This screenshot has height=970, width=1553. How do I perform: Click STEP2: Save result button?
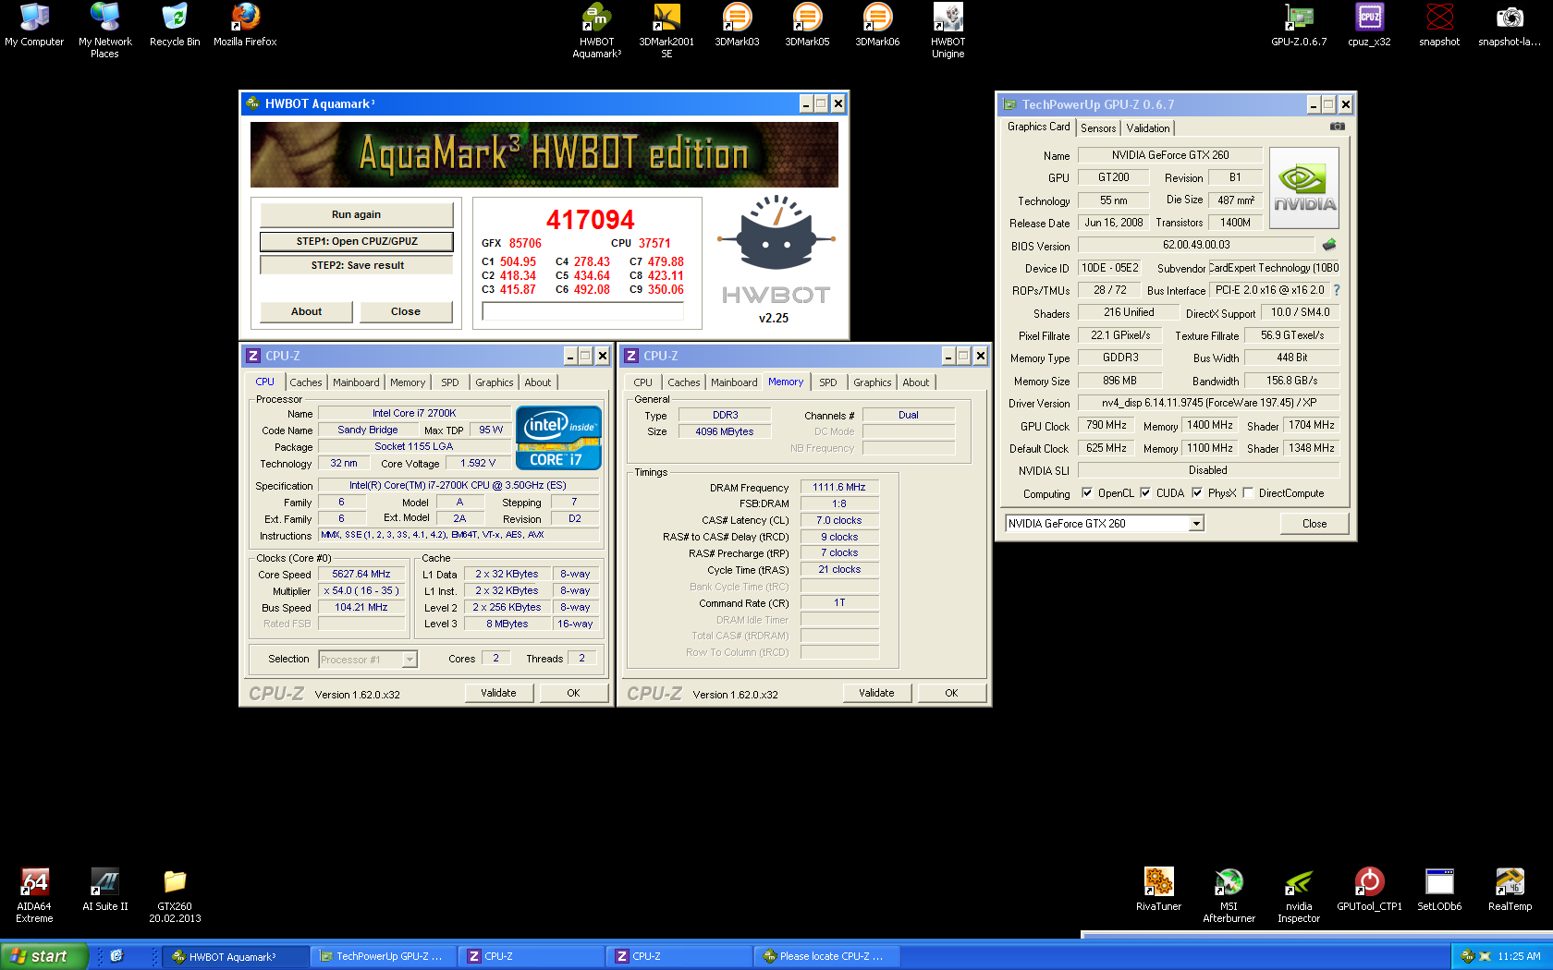click(x=357, y=265)
